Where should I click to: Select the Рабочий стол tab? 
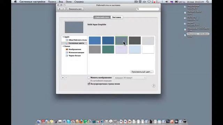coord(102,17)
